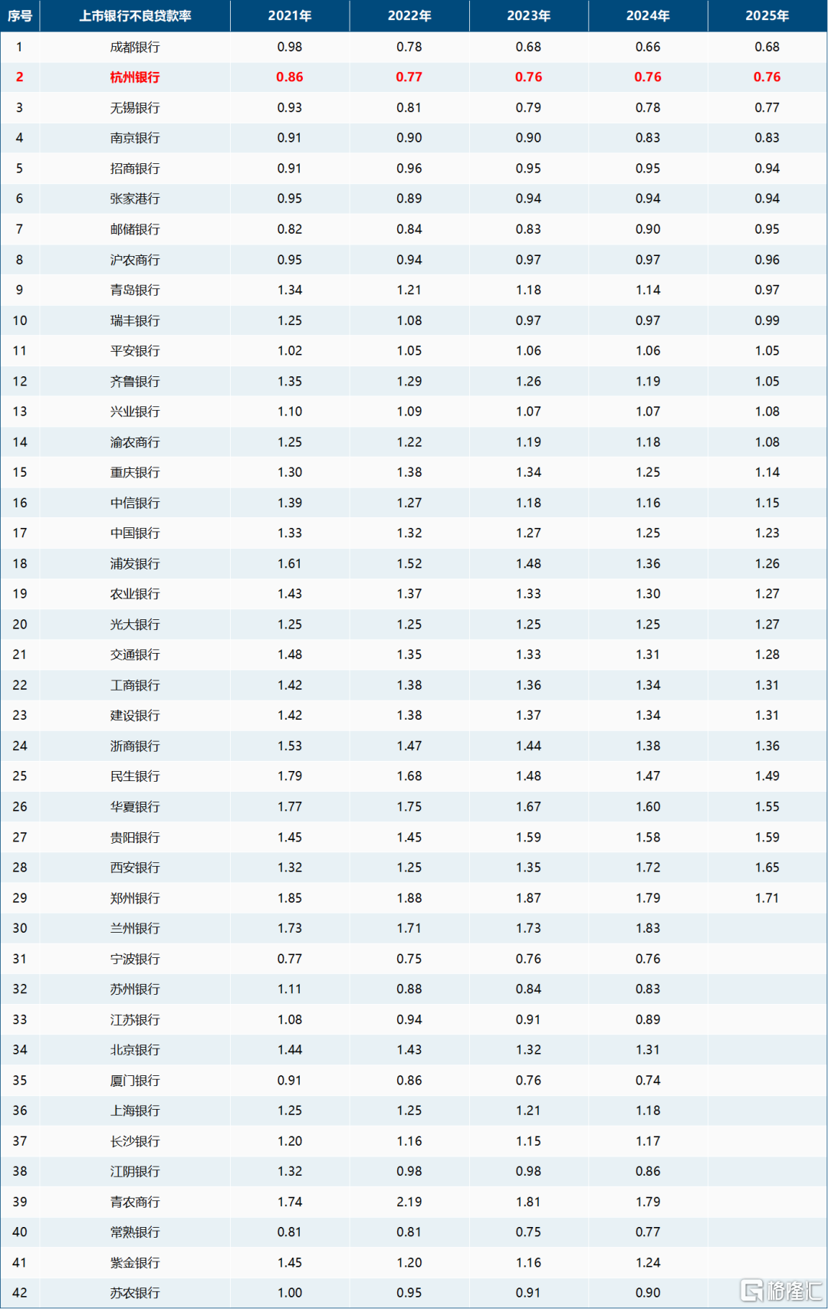Screen dimensions: 828x1309
Task: Select the 青农商行 bank name
Action: 135,1202
